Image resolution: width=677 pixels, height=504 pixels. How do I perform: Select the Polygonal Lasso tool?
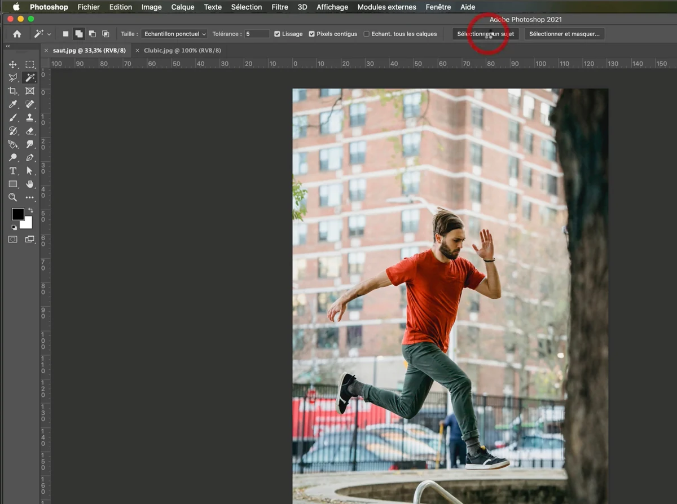pos(13,78)
